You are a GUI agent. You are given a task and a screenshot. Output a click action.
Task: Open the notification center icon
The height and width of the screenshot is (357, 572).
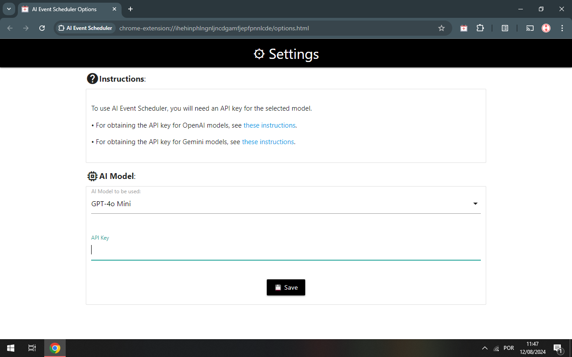pos(558,348)
